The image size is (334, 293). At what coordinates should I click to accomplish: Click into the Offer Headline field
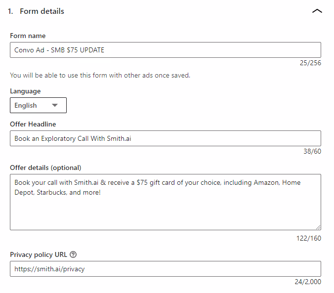point(166,138)
